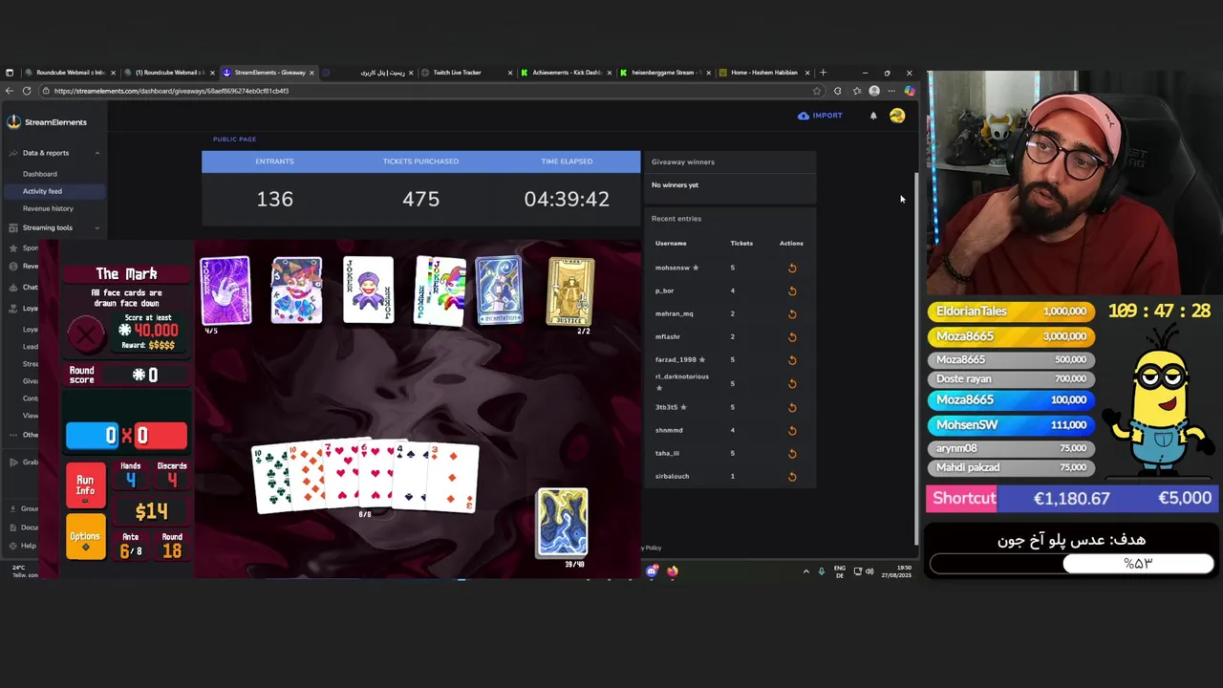
Task: Switch to Home - Hashem Habibian tab
Action: 764,73
